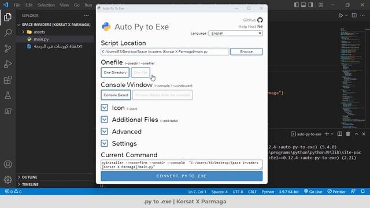Open the Language dropdown set to English
The height and width of the screenshot is (208, 370).
[x=235, y=34]
